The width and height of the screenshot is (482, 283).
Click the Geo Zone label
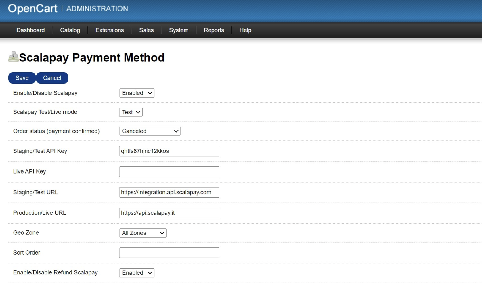[x=26, y=233]
